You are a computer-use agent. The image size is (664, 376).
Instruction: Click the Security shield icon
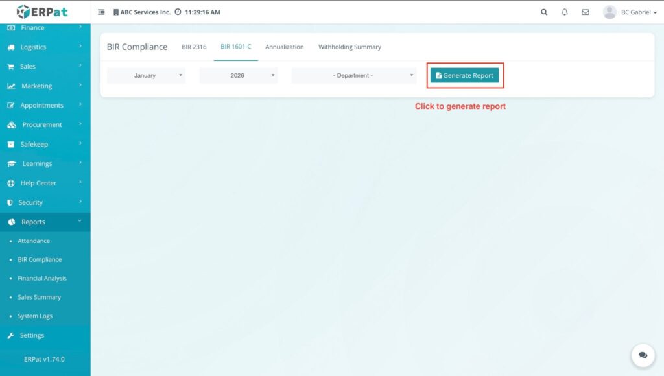pos(10,202)
